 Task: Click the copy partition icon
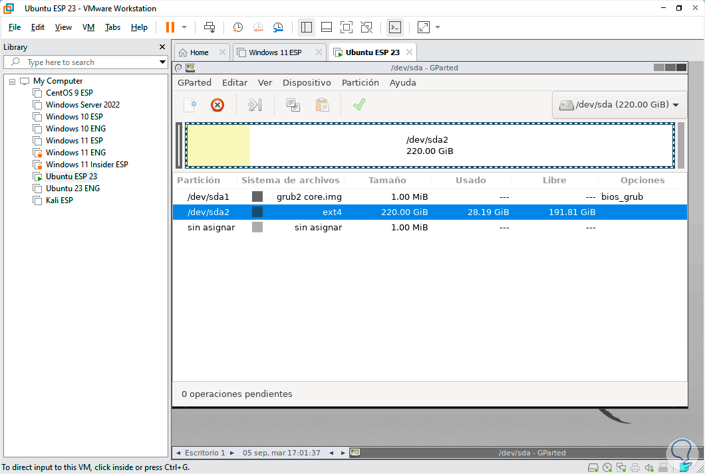293,105
